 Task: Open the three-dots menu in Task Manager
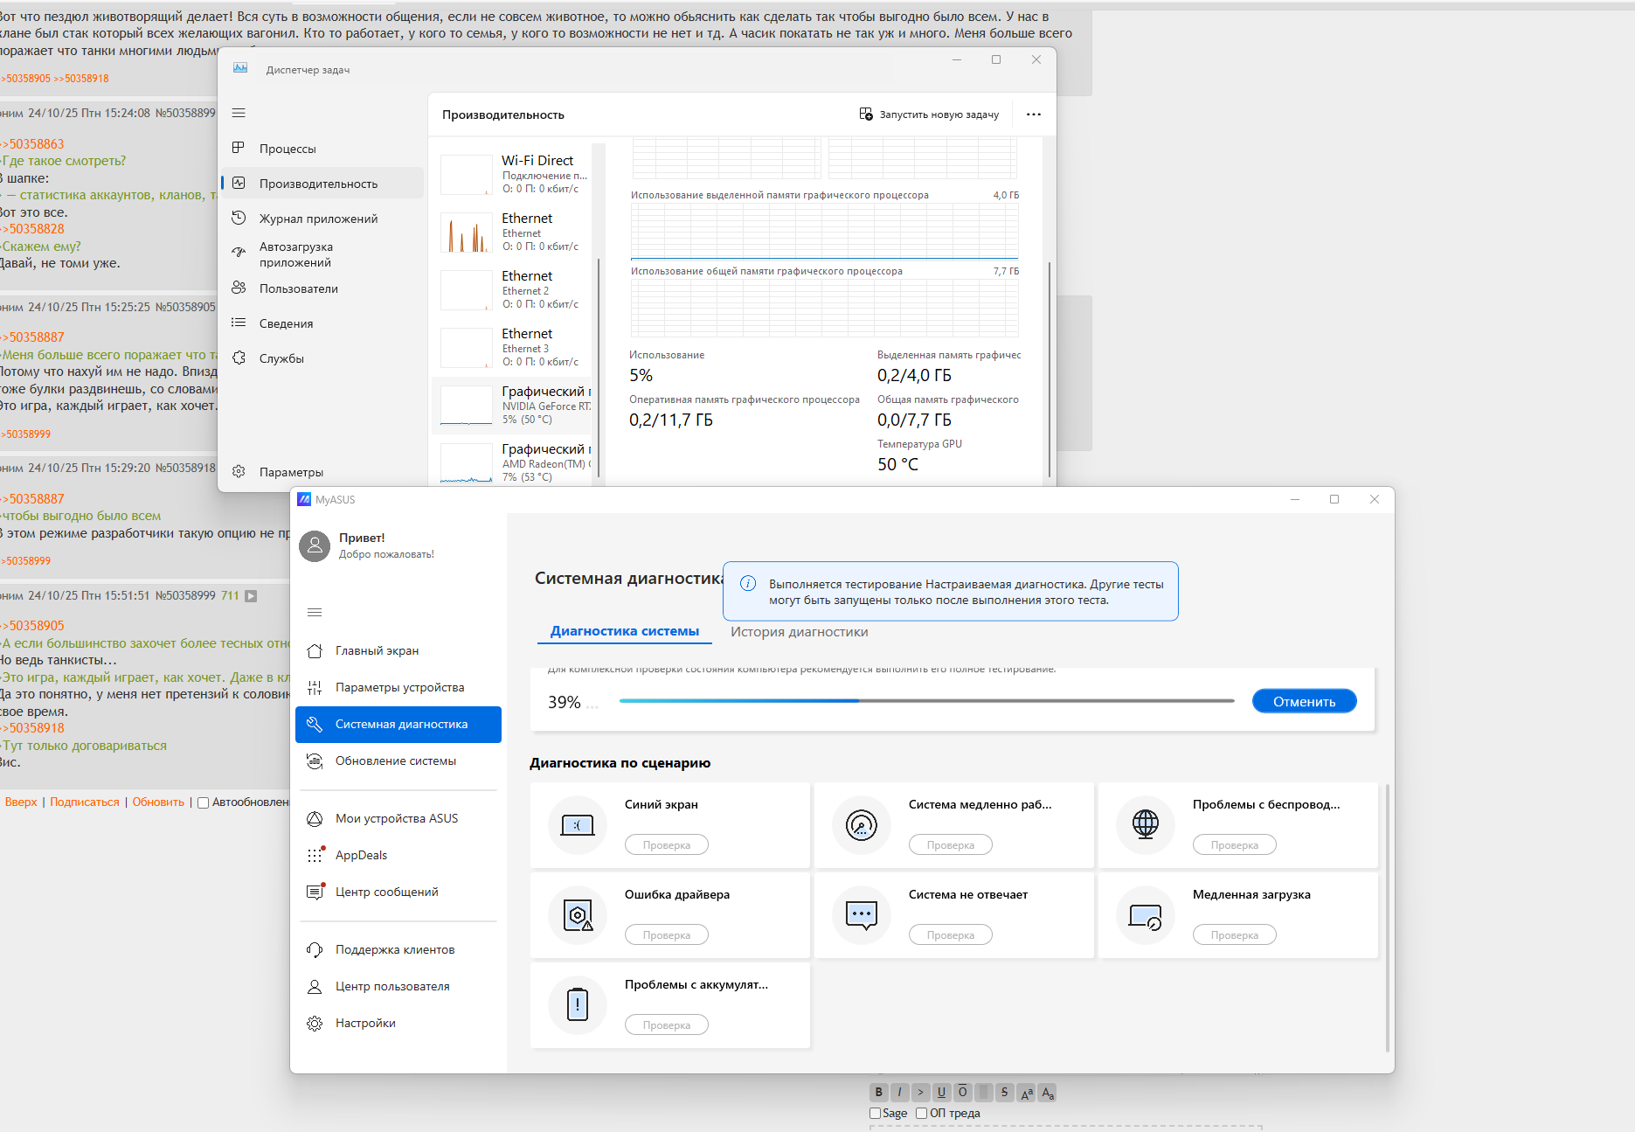point(1034,115)
